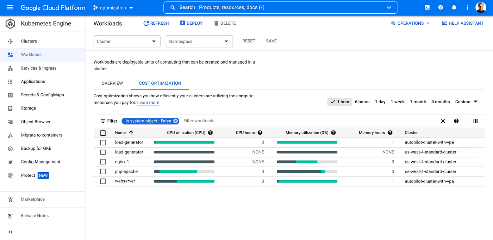This screenshot has height=240, width=493.
Task: Remove the 'Is system object : False' chip
Action: point(175,121)
